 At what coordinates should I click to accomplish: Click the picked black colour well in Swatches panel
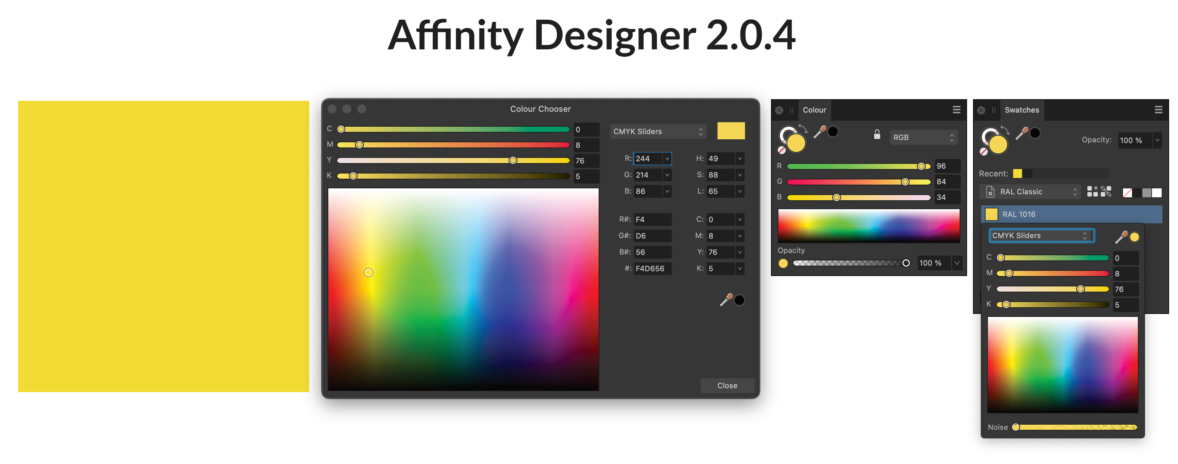1035,133
